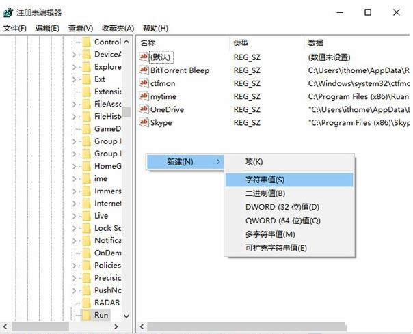Open the 编辑(E) menu

tap(47, 28)
